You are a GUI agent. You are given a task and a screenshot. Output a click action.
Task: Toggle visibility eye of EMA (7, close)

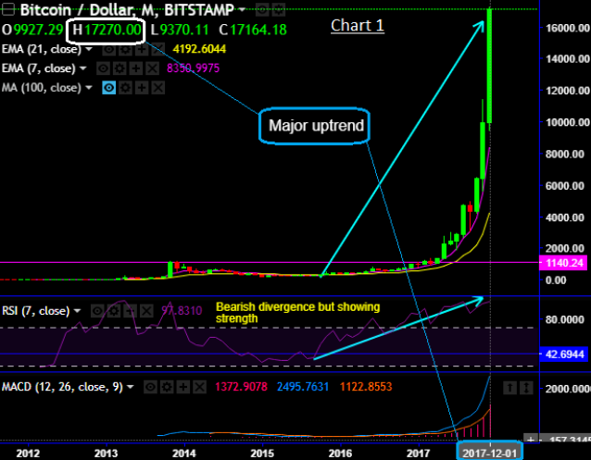[104, 68]
